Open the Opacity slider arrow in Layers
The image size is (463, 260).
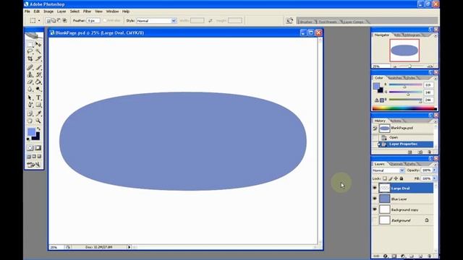click(x=434, y=170)
